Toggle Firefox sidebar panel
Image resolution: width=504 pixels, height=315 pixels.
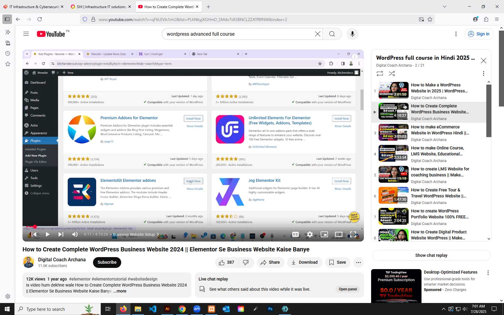point(7,19)
